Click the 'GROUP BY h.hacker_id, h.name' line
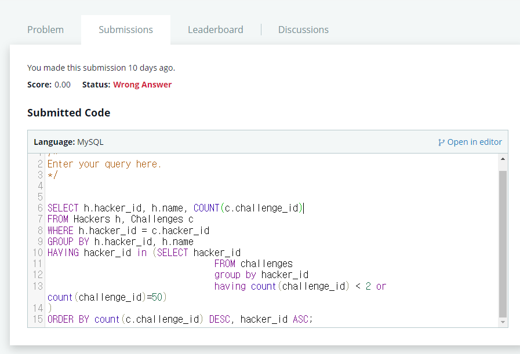This screenshot has width=520, height=354. (121, 241)
